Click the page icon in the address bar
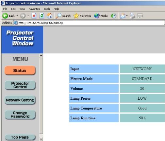This screenshot has width=165, height=141. [16, 23]
